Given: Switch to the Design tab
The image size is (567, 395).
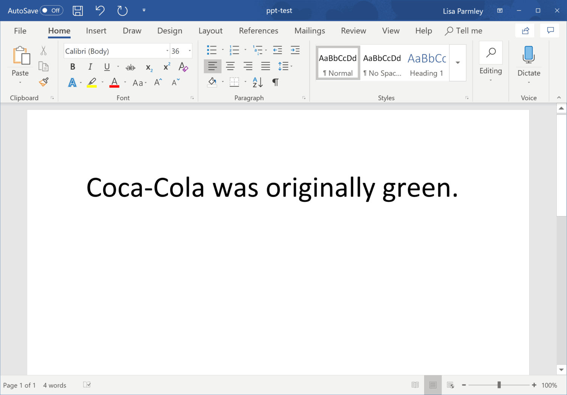Looking at the screenshot, I should (x=170, y=31).
